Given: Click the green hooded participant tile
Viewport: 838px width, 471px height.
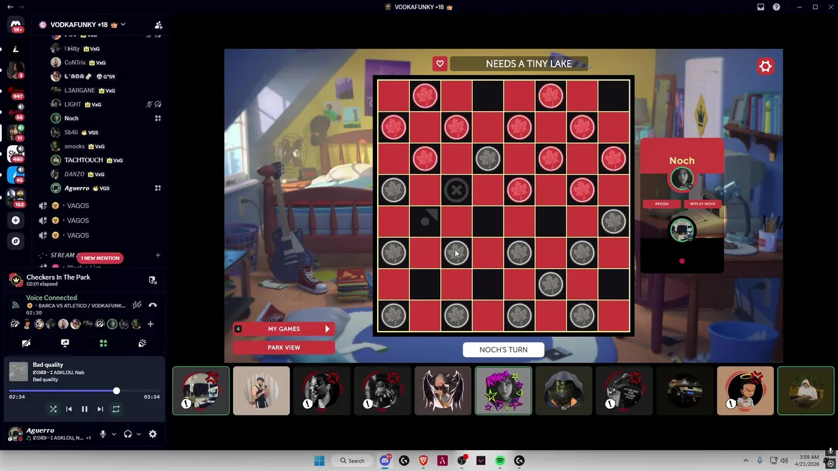Looking at the screenshot, I should [564, 391].
